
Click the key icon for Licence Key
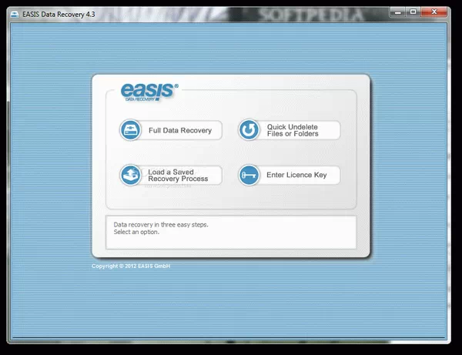pos(248,175)
